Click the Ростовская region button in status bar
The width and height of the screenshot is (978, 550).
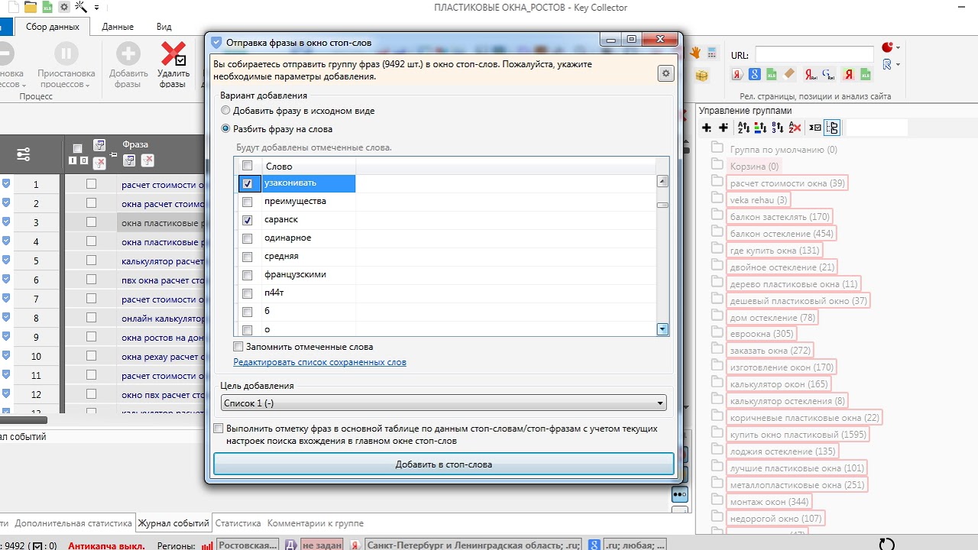248,545
